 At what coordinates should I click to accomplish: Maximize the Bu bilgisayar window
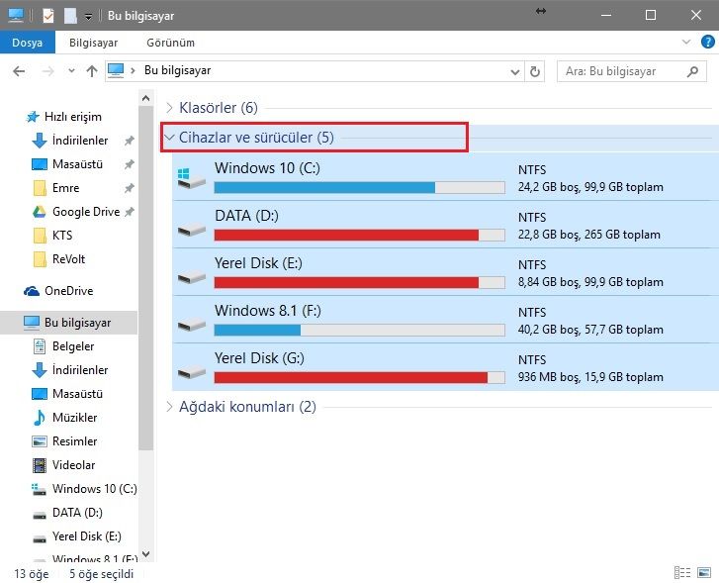650,15
